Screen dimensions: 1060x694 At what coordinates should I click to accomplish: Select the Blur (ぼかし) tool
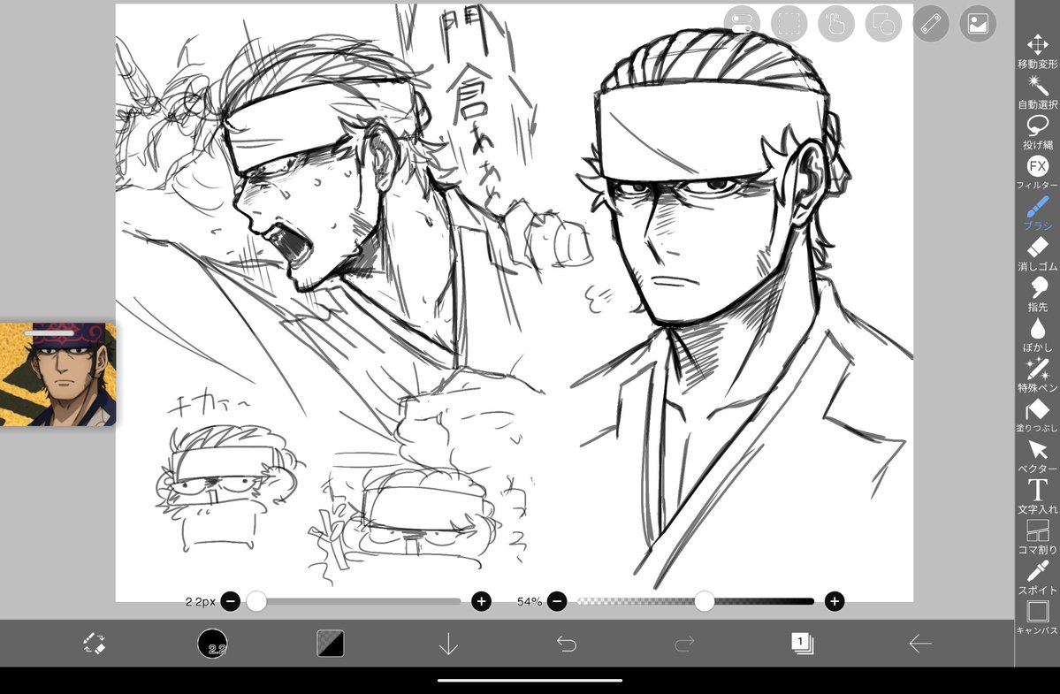coord(1037,335)
